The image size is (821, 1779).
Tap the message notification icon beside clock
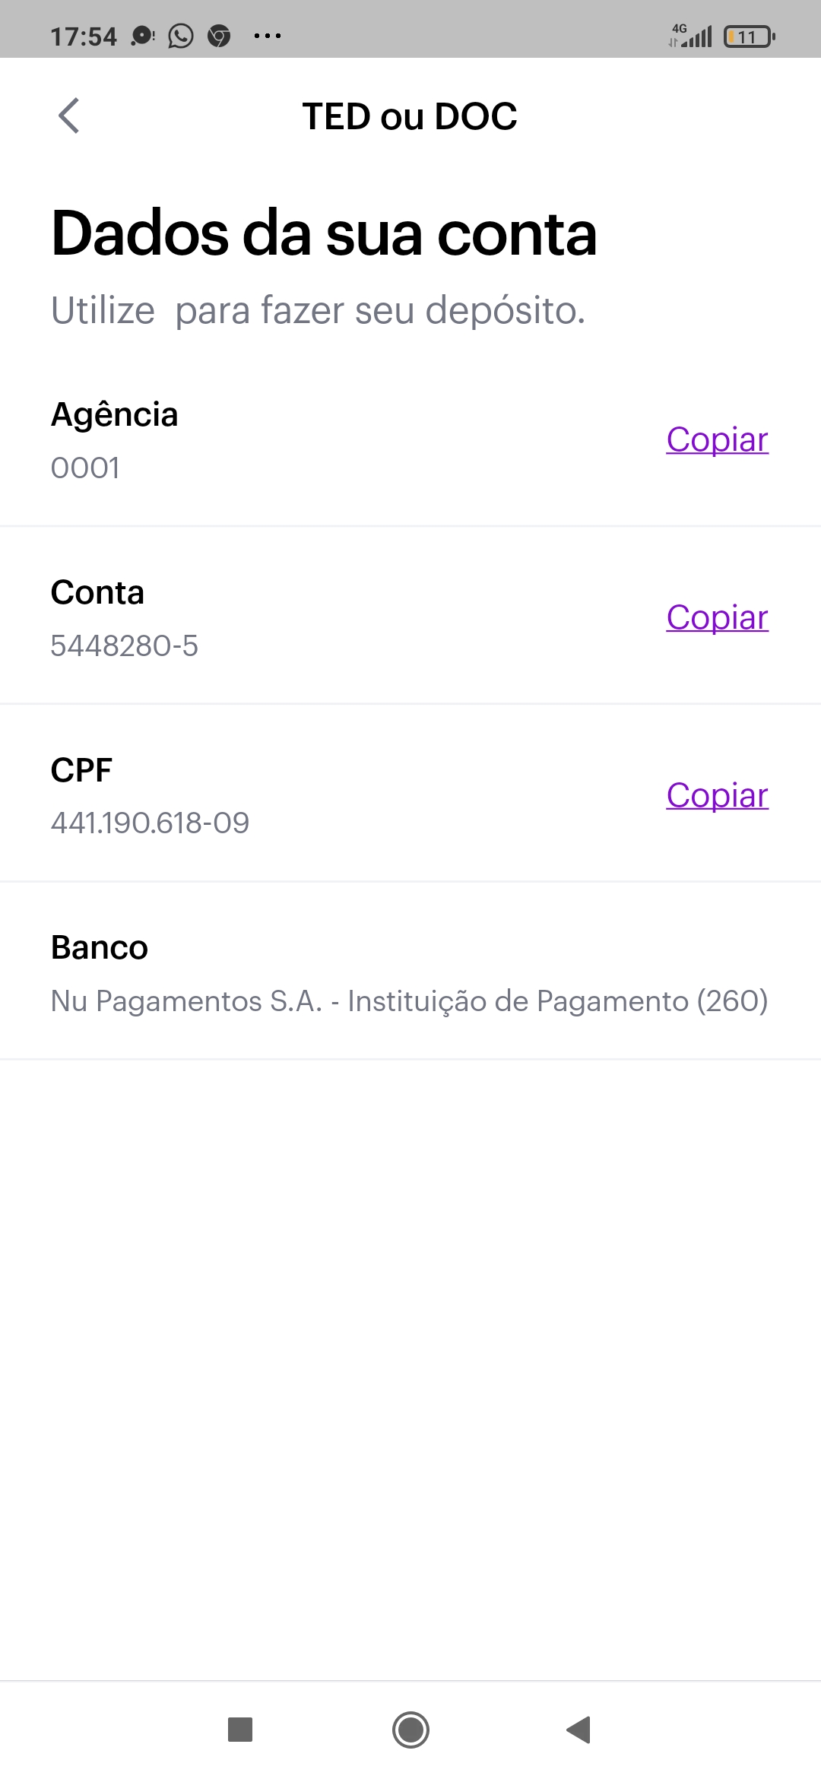click(142, 36)
